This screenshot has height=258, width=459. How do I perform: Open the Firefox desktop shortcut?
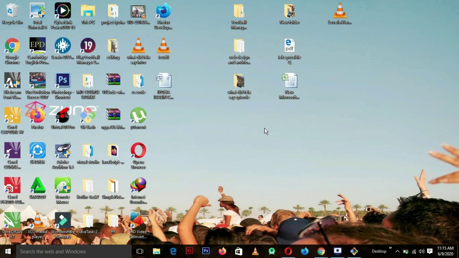[37, 119]
